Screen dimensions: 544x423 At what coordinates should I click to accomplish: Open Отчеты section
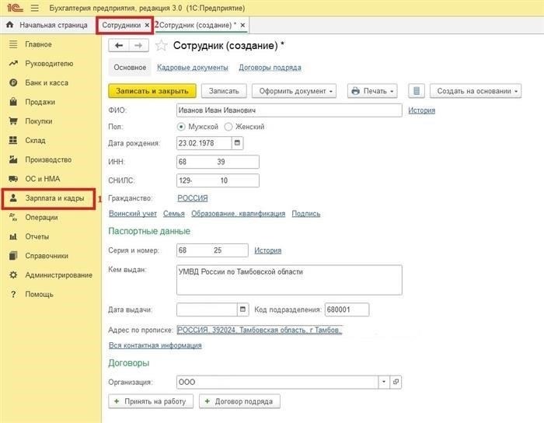click(x=51, y=236)
